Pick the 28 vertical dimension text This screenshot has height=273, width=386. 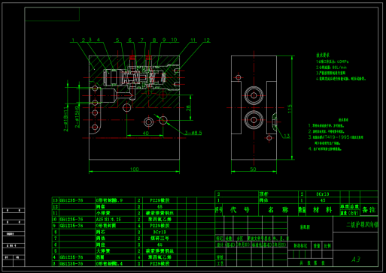(x=189, y=108)
